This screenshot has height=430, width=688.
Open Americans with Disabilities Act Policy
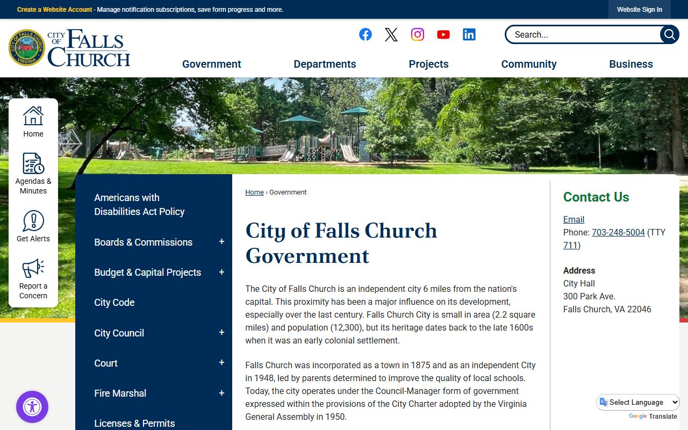140,205
